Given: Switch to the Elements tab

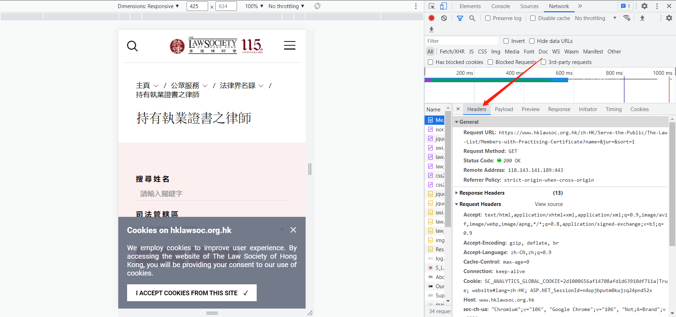Looking at the screenshot, I should click(x=470, y=6).
